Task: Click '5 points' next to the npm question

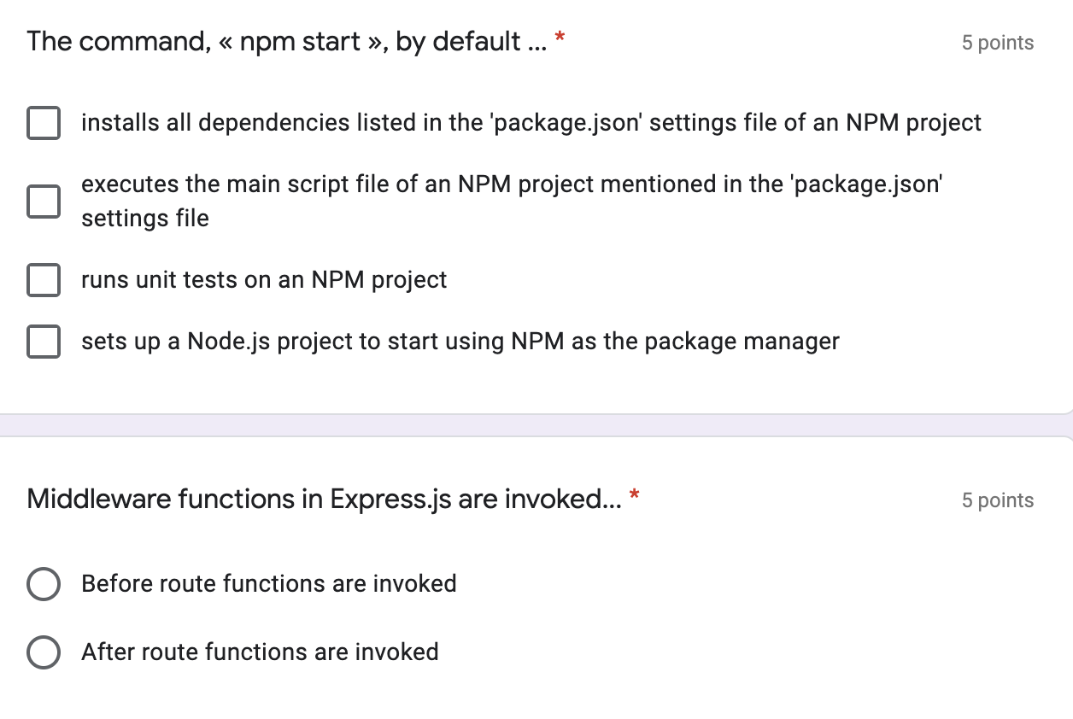Action: point(998,41)
